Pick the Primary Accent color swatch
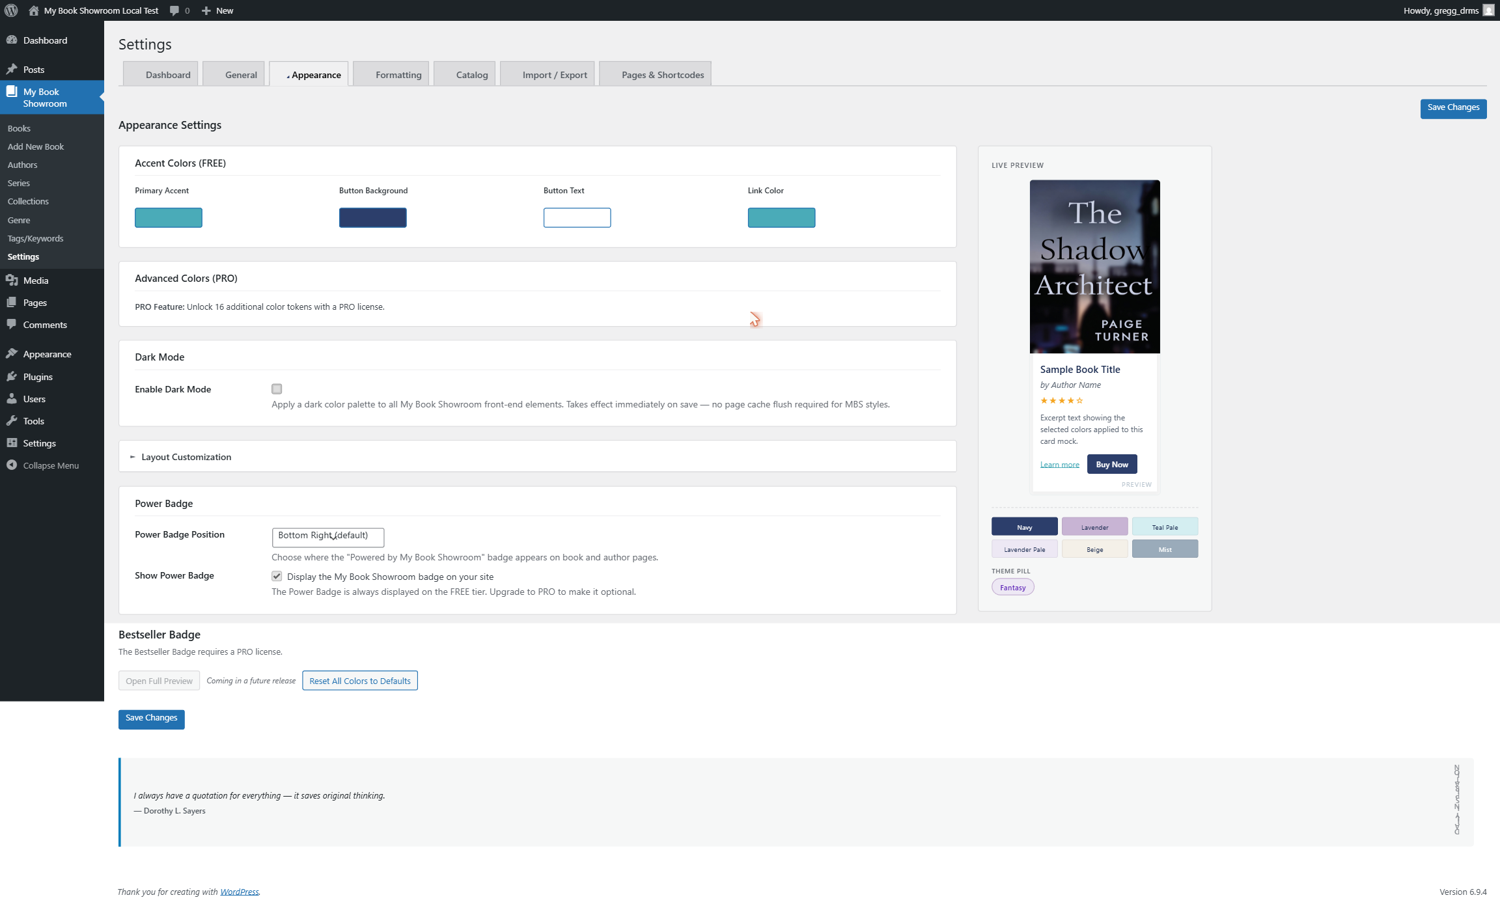1500x904 pixels. 169,217
